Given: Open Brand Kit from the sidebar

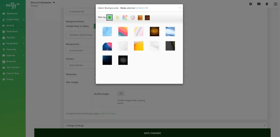Looking at the screenshot, I should point(11,62).
